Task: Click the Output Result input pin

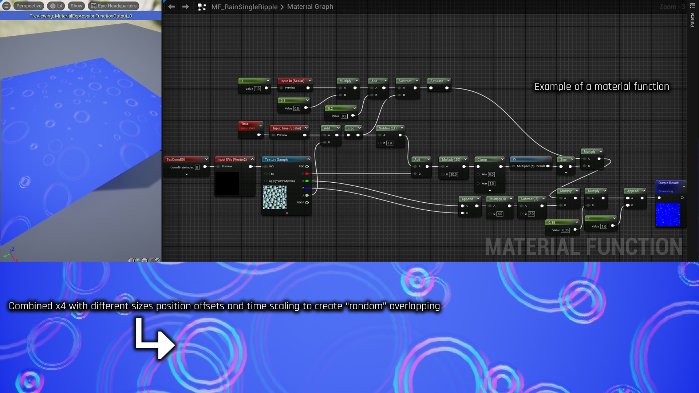Action: [x=659, y=198]
